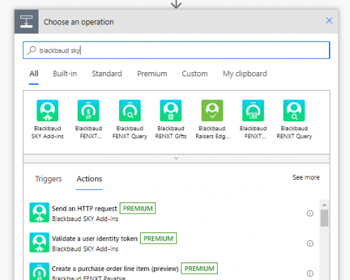Switch to the Built-in tab
The height and width of the screenshot is (280, 350).
64,73
